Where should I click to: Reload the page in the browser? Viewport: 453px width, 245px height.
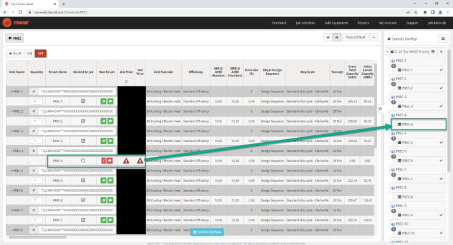20,12
